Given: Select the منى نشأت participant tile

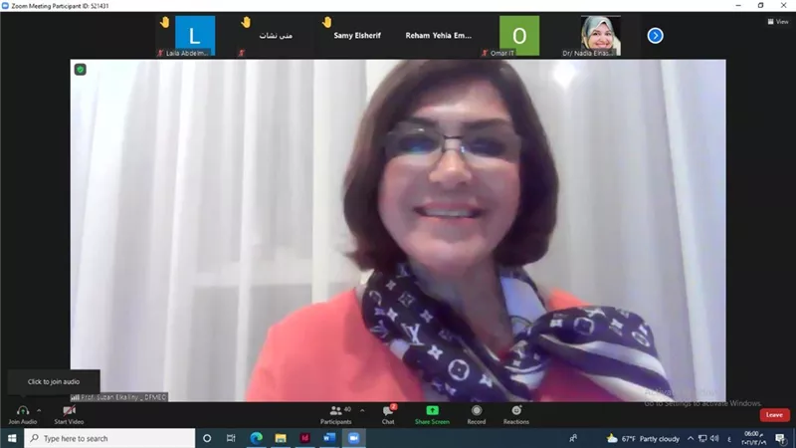Looking at the screenshot, I should tap(276, 36).
